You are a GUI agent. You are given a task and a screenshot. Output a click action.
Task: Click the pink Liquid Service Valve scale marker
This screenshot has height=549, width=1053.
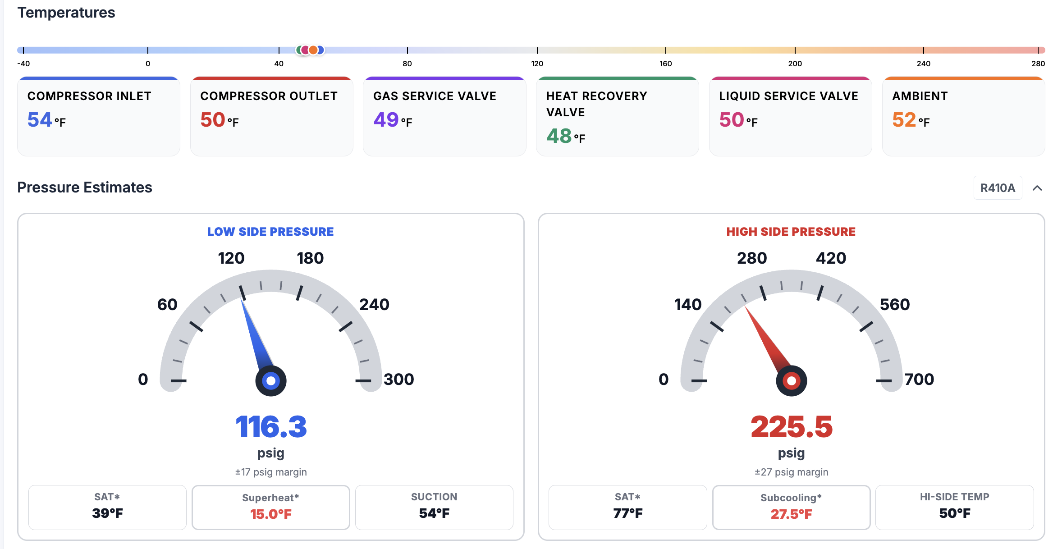pos(305,50)
